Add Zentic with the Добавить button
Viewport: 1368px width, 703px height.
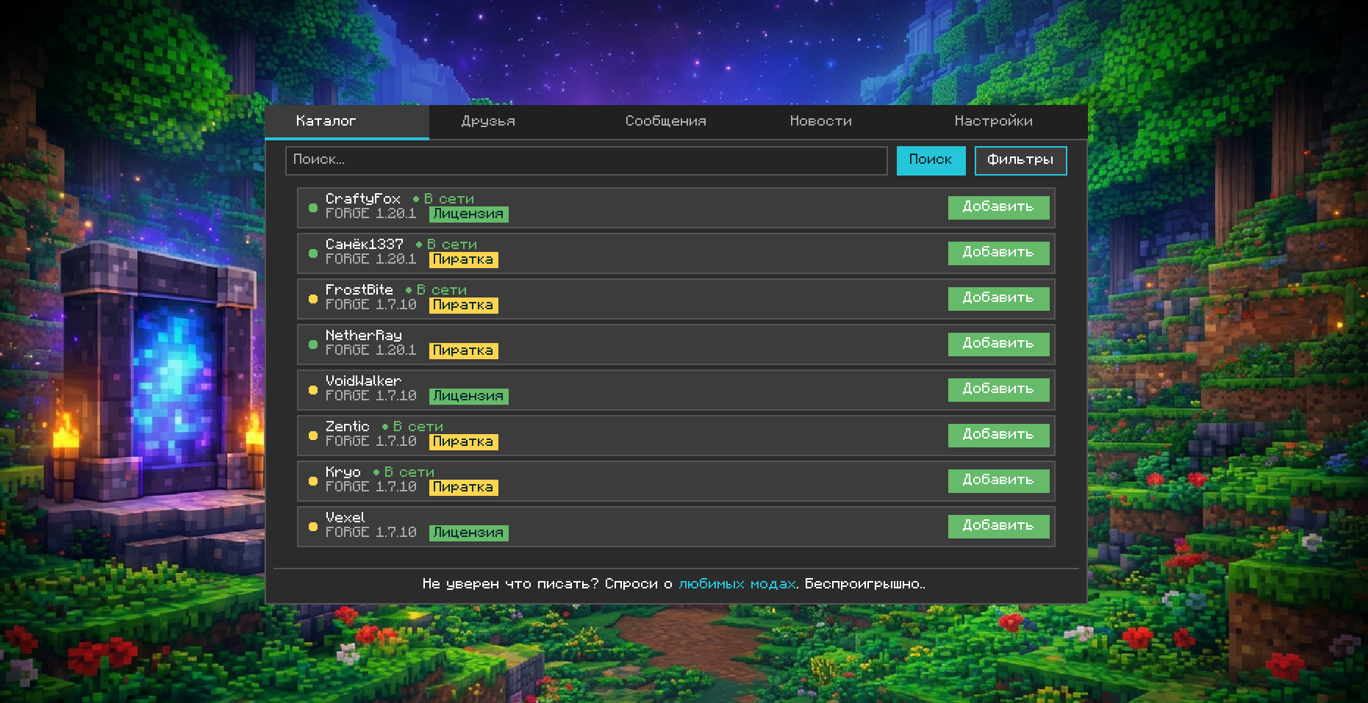pyautogui.click(x=998, y=435)
